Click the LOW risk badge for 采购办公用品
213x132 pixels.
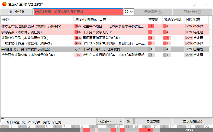coord(189,38)
